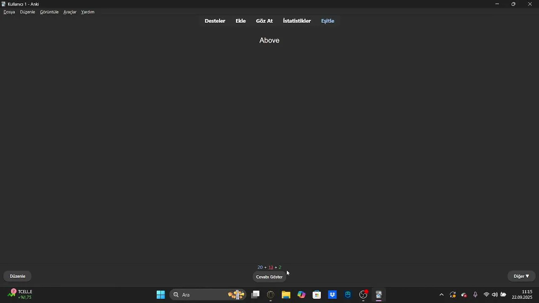Open Microsoft Store from taskbar
This screenshot has height=303, width=539.
point(317,295)
